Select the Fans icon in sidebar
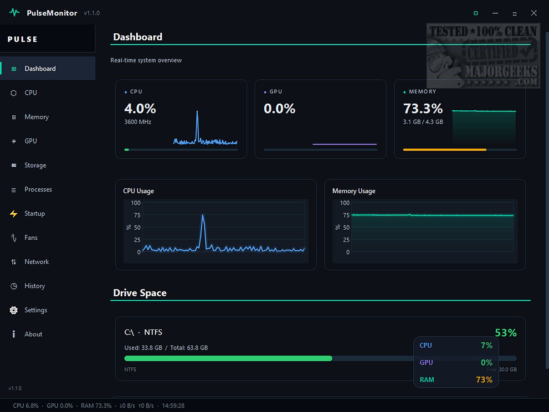This screenshot has width=549, height=412. pyautogui.click(x=14, y=238)
